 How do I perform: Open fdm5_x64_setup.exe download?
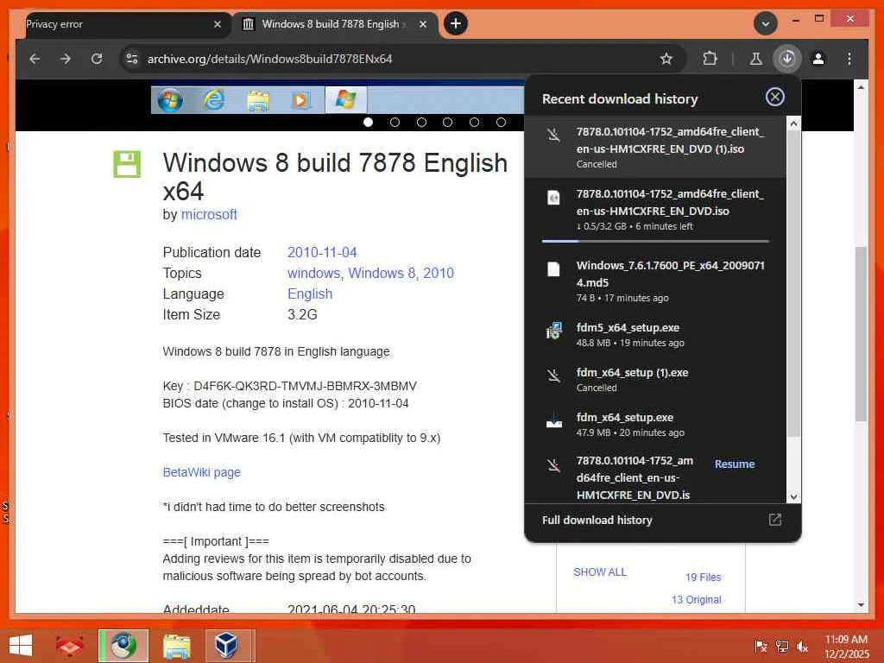655,334
